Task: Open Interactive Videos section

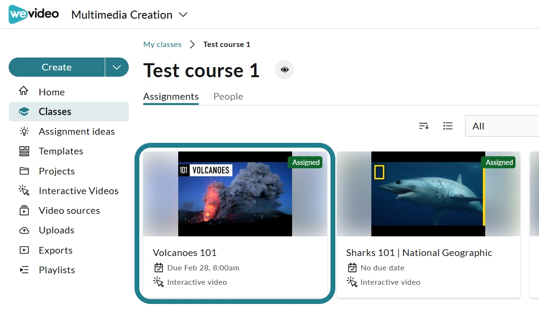Action: 78,191
